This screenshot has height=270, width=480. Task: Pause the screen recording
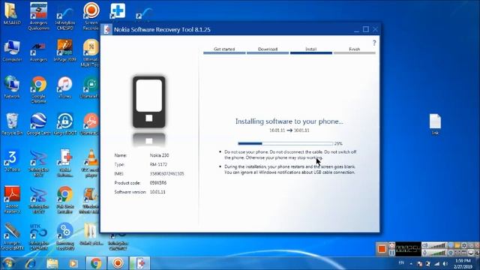[x=391, y=253]
